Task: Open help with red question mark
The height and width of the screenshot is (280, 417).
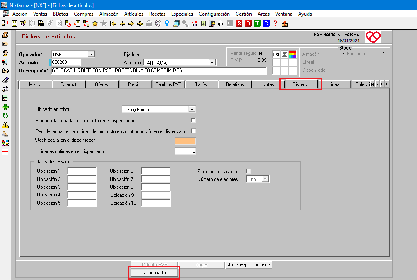Action: (276, 23)
